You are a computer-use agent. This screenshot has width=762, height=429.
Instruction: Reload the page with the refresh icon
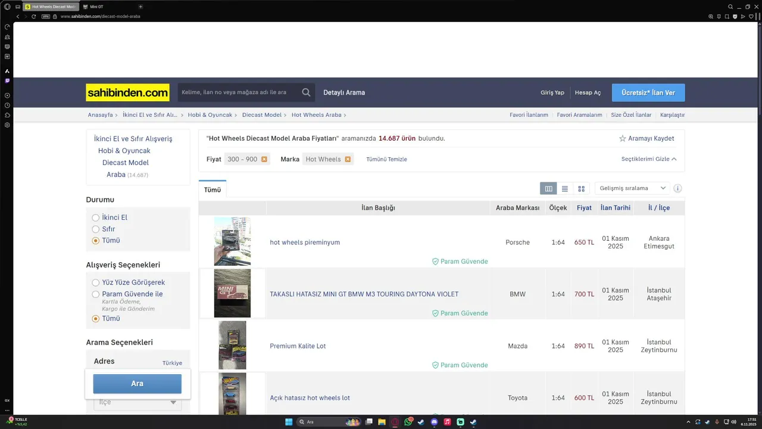(x=34, y=16)
